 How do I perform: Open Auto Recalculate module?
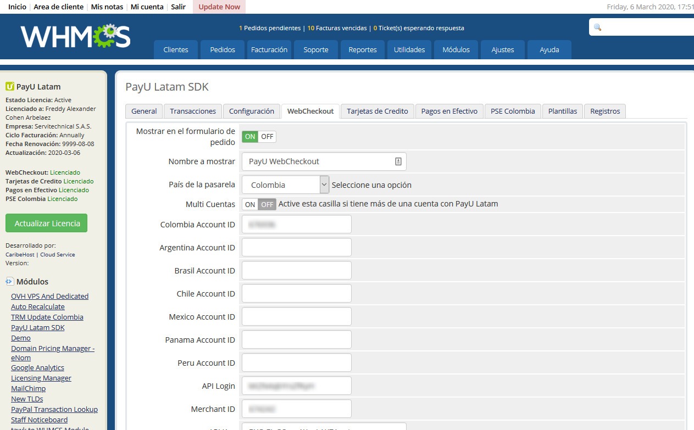(38, 306)
